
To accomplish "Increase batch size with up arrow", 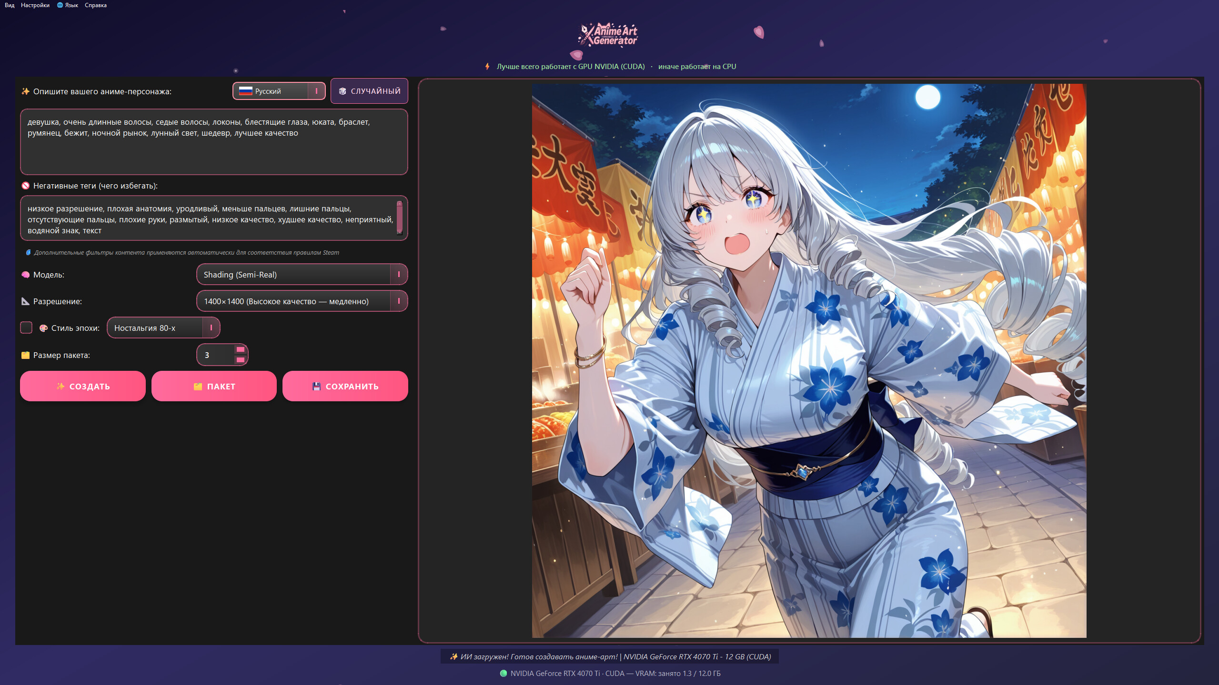I will tap(241, 349).
